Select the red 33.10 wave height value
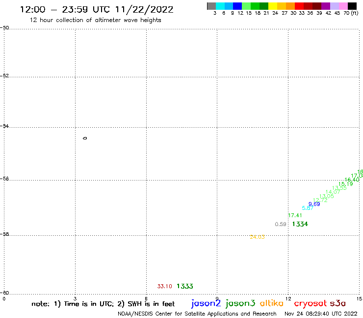Image resolution: width=363 pixels, height=318 pixels. pos(165,286)
